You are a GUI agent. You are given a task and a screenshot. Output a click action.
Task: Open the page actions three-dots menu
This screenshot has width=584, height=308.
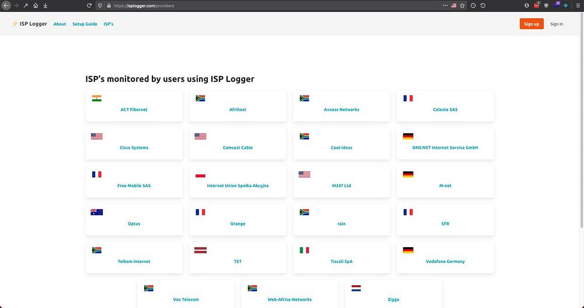[x=445, y=6]
